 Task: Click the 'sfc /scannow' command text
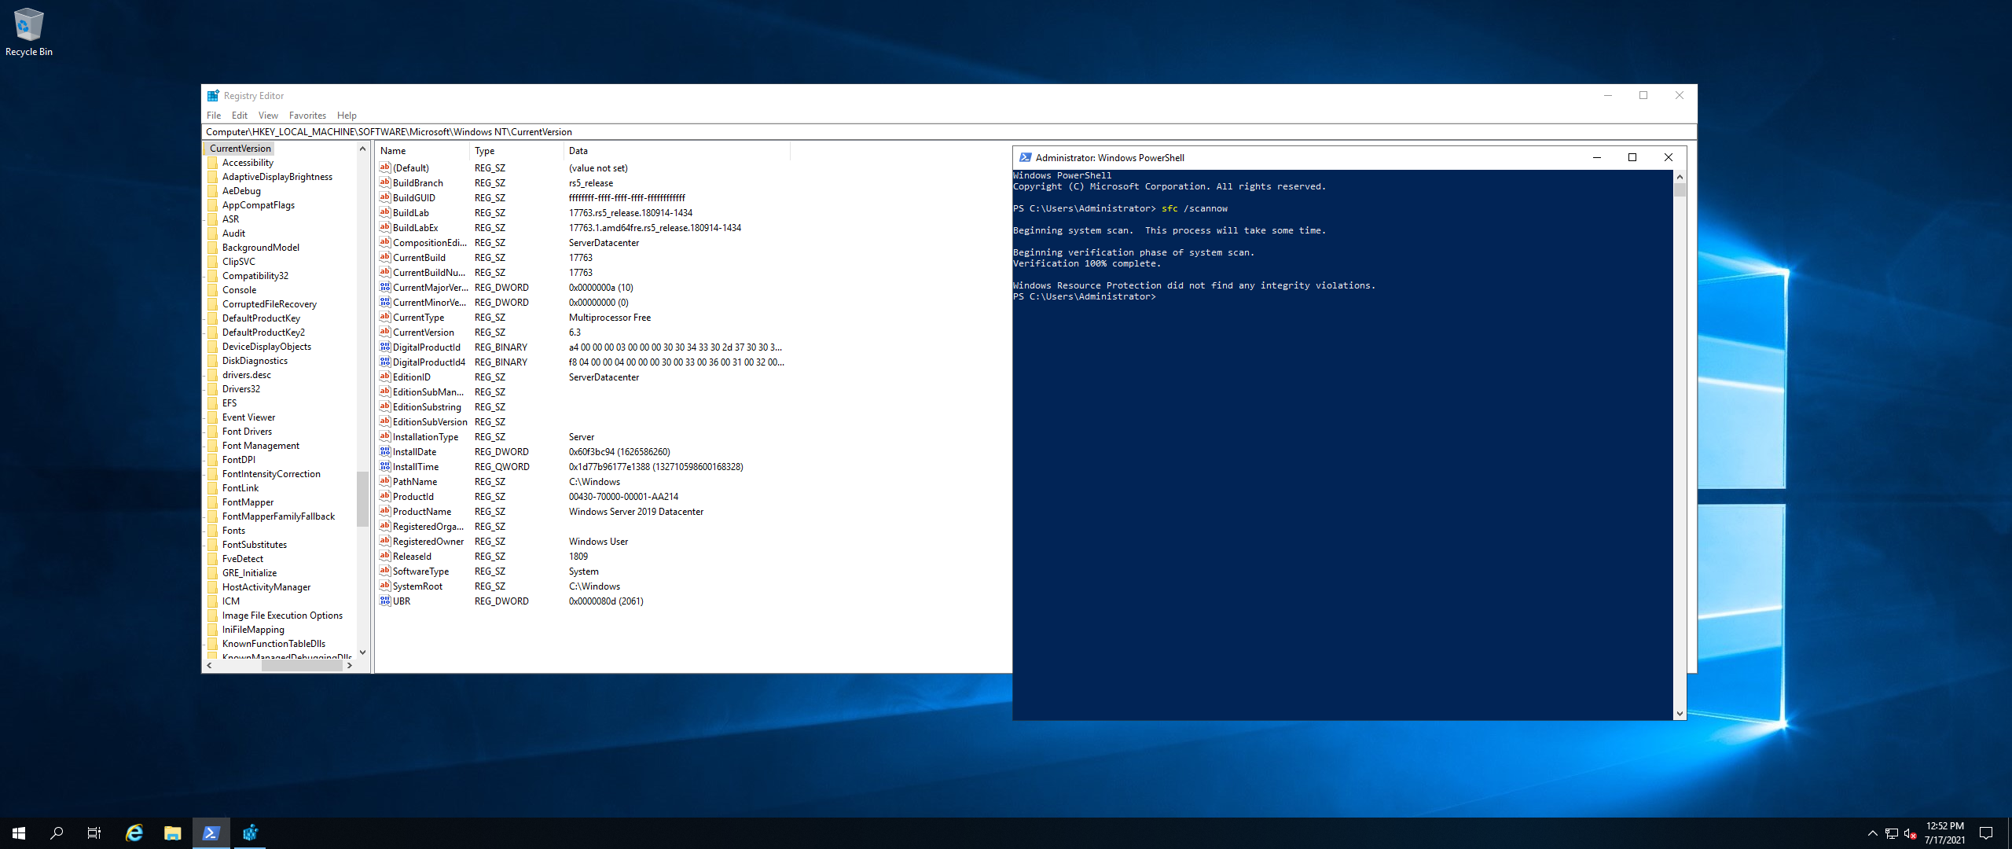click(1194, 208)
